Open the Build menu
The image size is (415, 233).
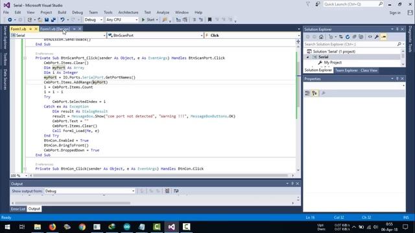pos(62,12)
